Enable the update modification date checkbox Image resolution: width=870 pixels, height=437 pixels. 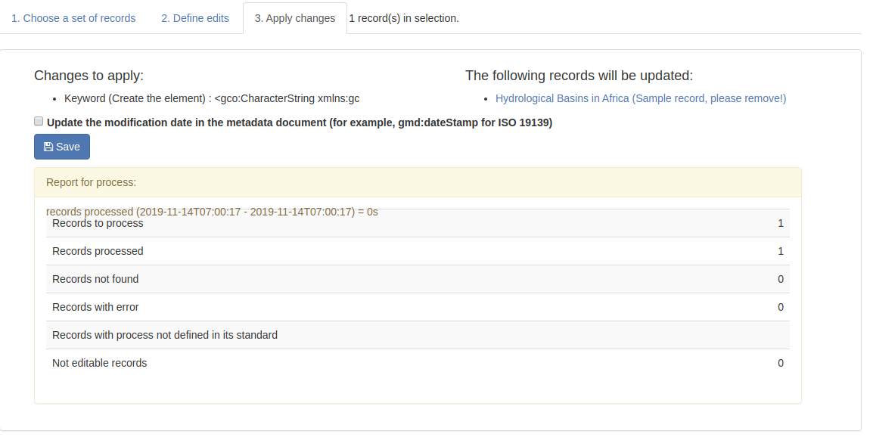coord(39,122)
